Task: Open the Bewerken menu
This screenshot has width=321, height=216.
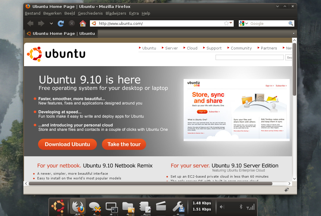Action: pos(52,13)
